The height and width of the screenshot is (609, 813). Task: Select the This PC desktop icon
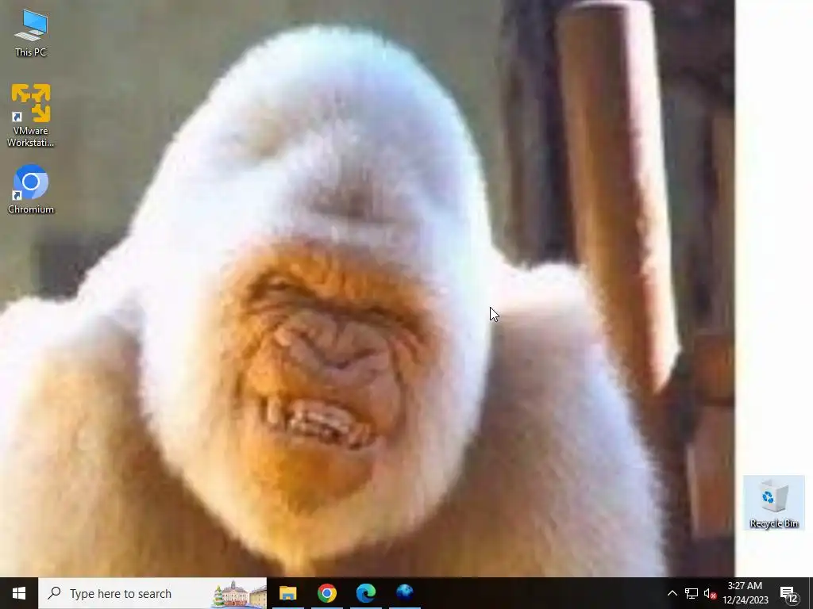pyautogui.click(x=31, y=33)
